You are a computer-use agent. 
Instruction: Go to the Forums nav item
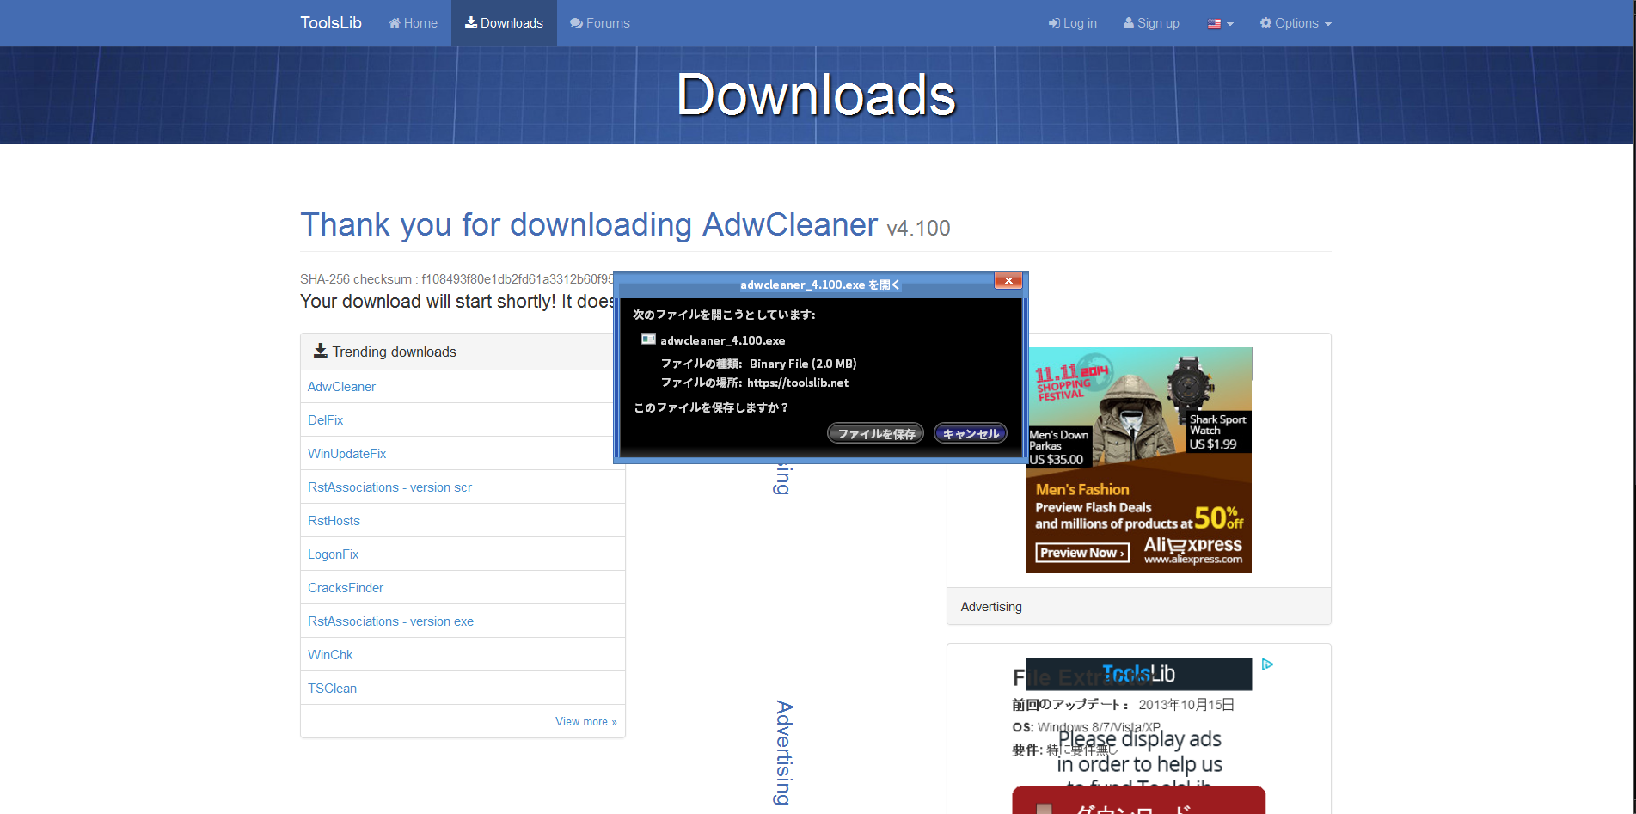[x=600, y=23]
